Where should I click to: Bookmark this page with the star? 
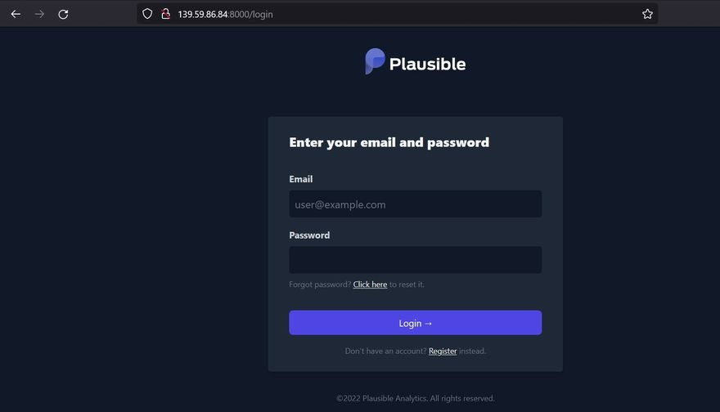click(x=647, y=14)
